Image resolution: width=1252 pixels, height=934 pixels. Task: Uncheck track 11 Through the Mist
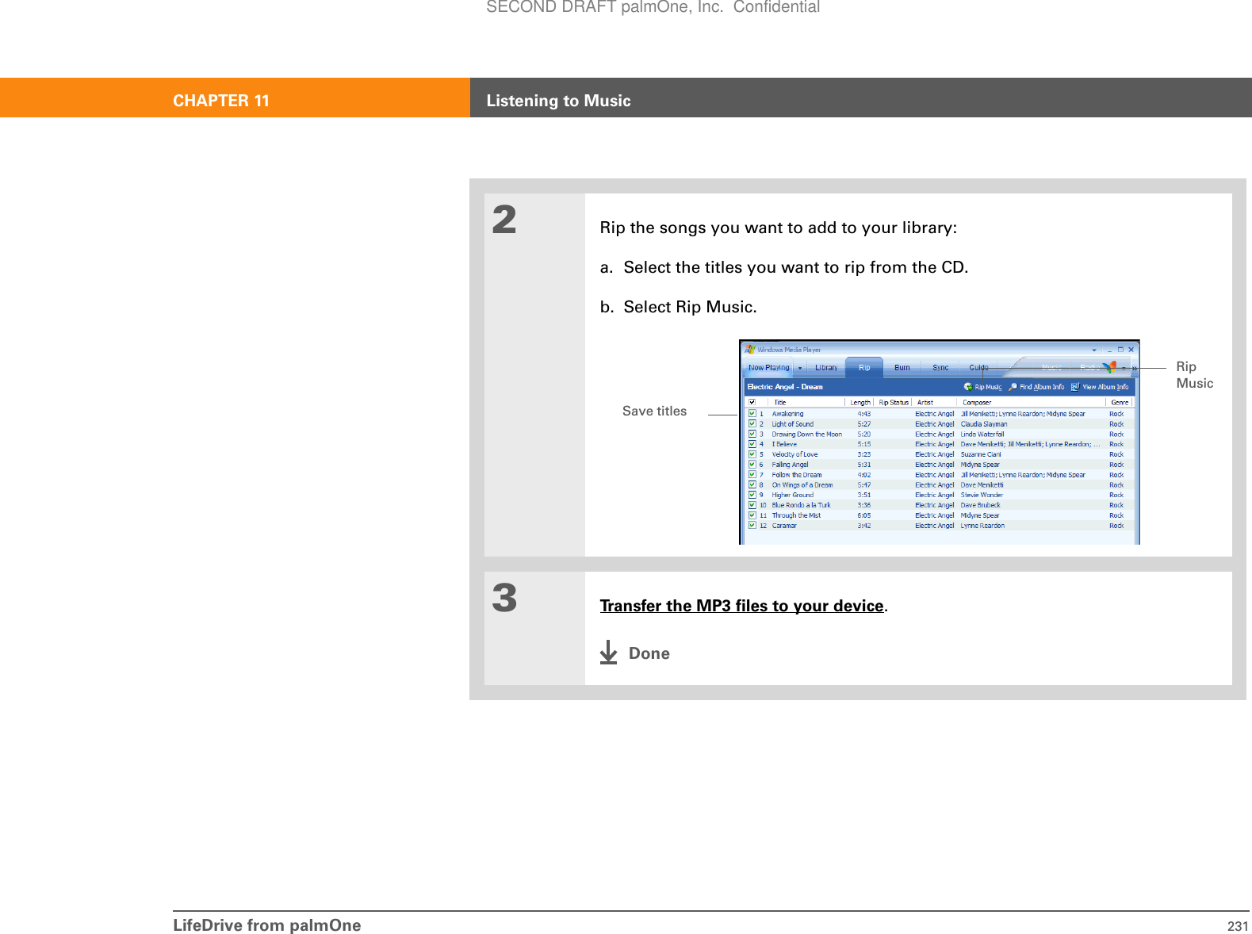752,515
